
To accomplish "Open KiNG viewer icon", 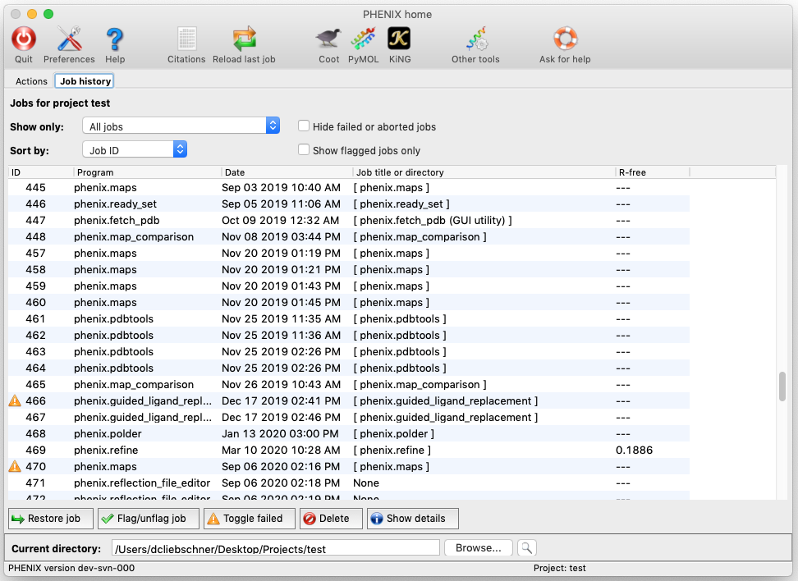I will (400, 39).
